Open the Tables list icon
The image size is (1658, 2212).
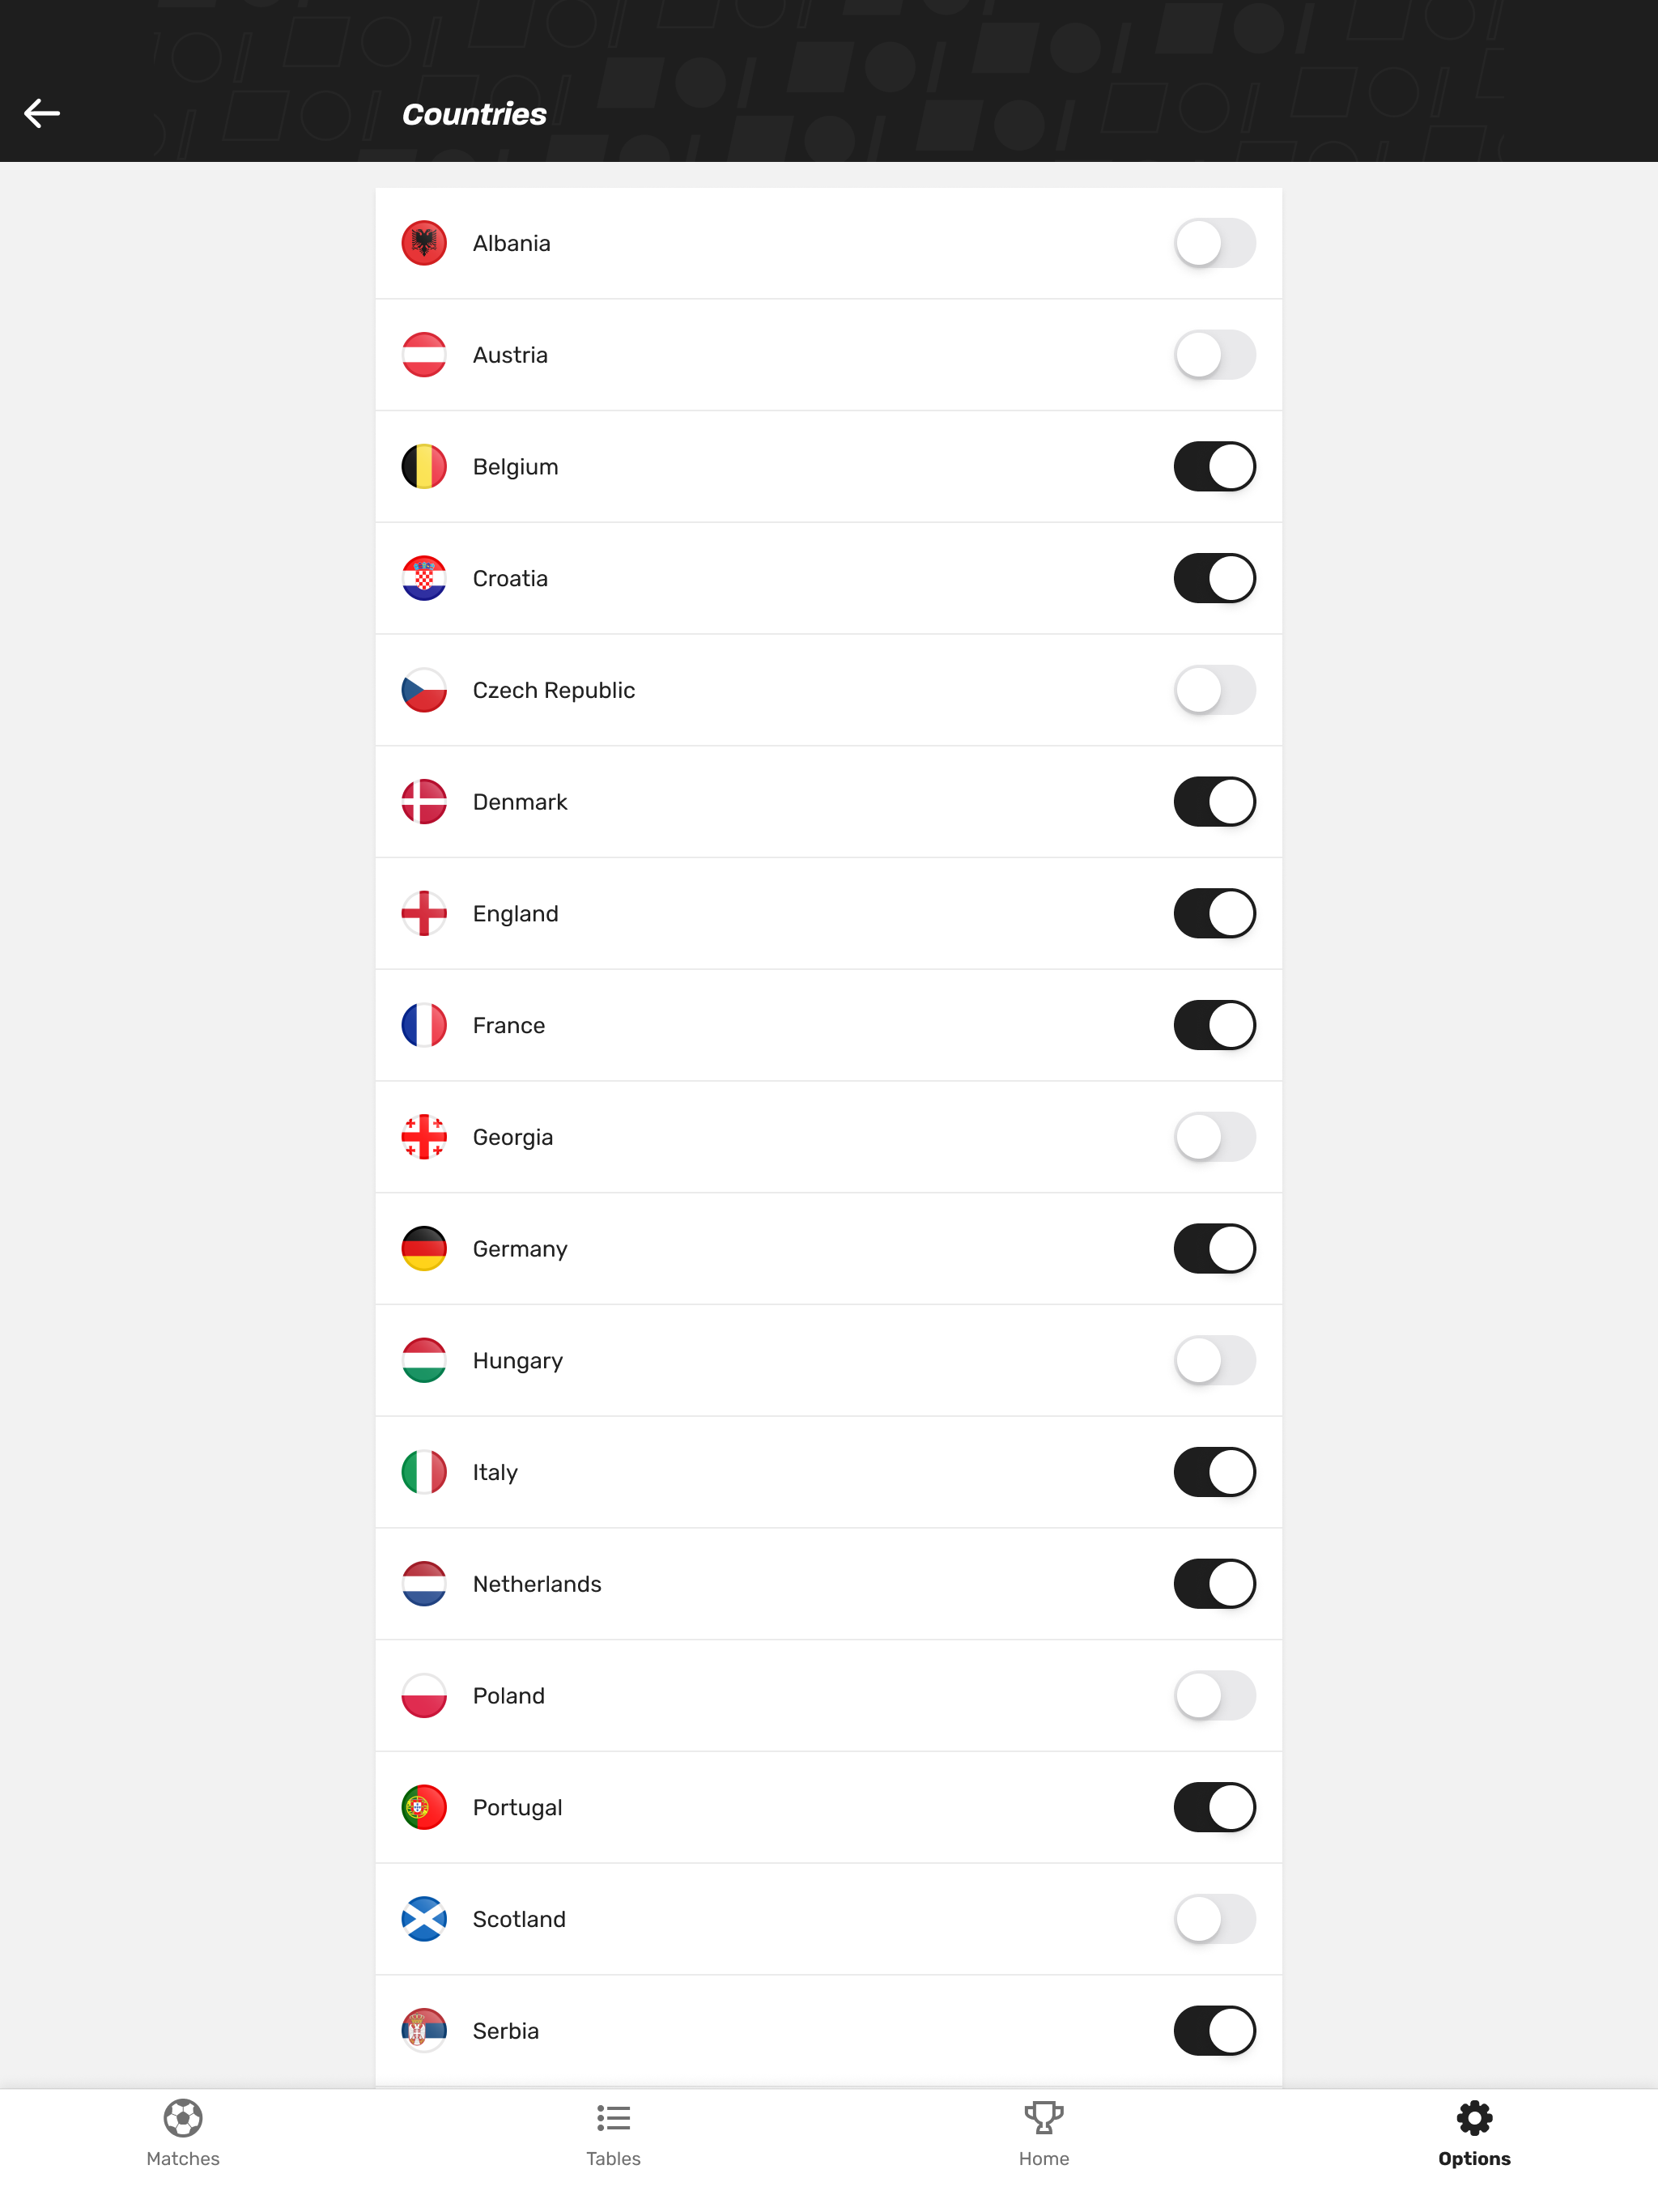pos(613,2119)
